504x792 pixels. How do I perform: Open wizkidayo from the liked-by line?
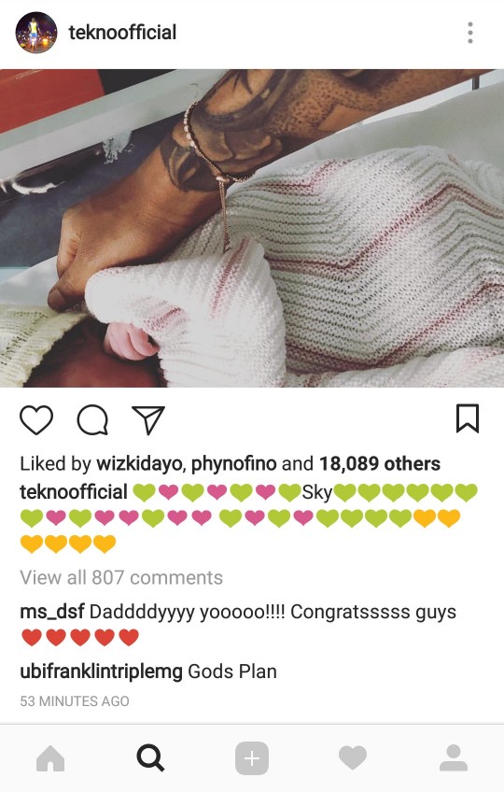click(x=139, y=463)
